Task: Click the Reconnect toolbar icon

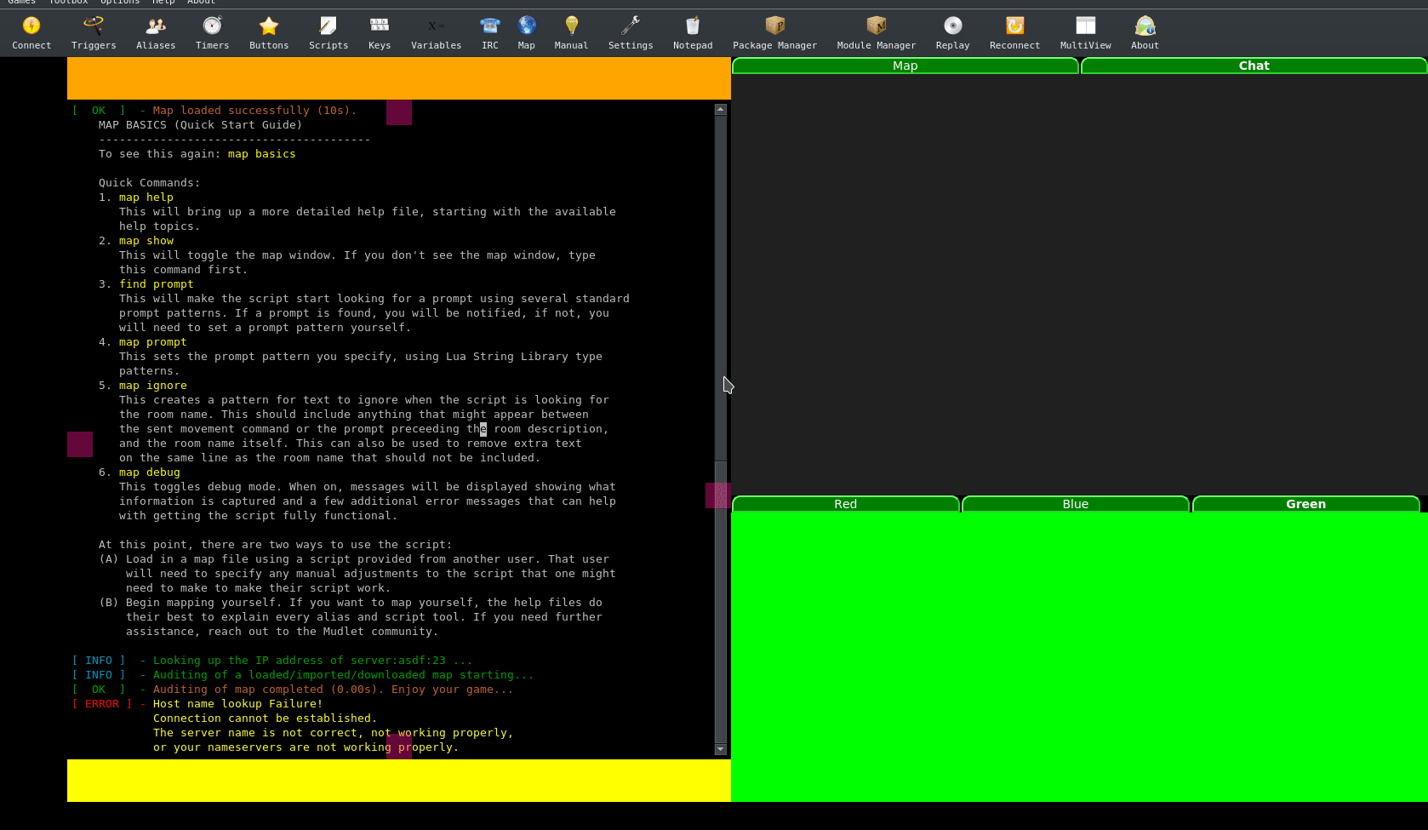Action: 1014,33
